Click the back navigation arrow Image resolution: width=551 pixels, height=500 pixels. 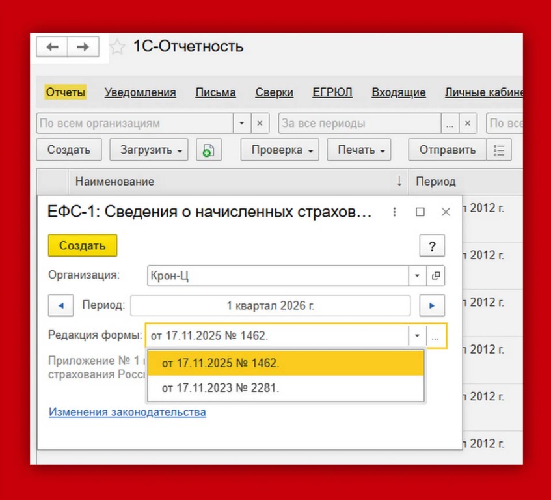53,47
